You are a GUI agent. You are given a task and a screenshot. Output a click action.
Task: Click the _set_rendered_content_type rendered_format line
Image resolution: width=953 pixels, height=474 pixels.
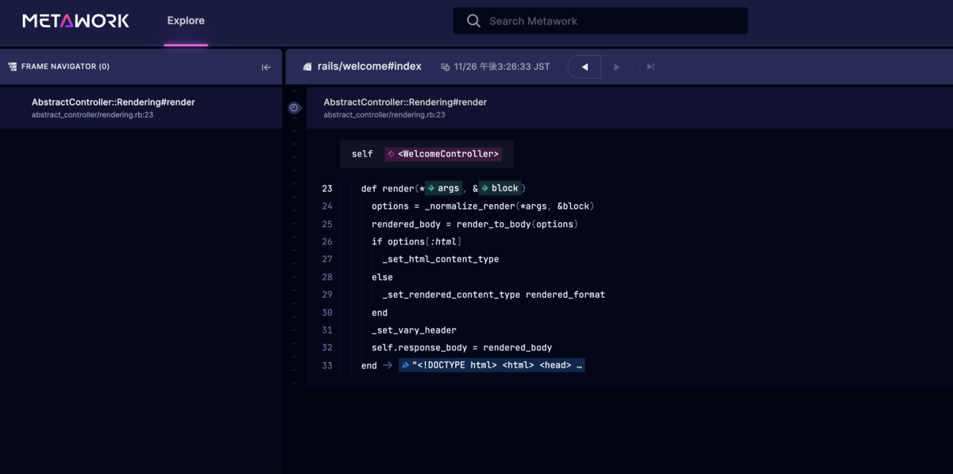point(493,295)
